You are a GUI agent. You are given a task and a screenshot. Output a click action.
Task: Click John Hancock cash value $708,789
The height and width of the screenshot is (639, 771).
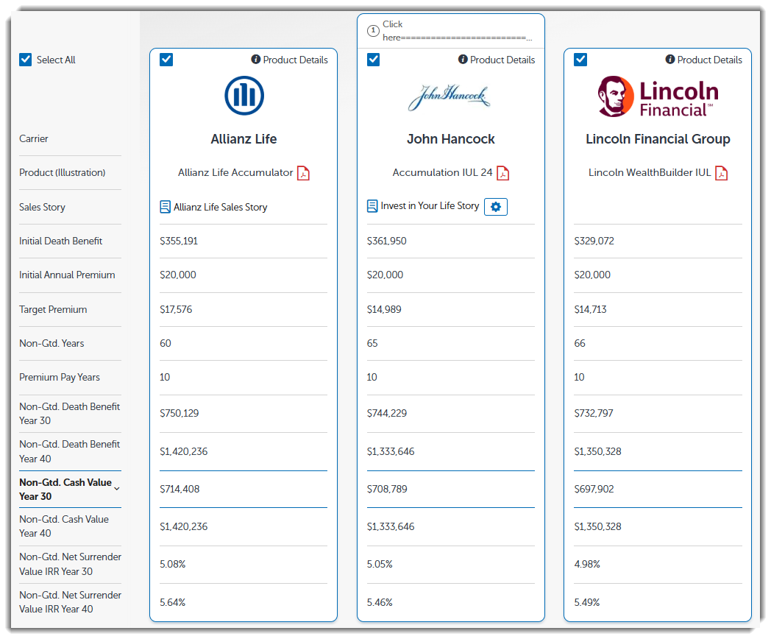click(387, 489)
